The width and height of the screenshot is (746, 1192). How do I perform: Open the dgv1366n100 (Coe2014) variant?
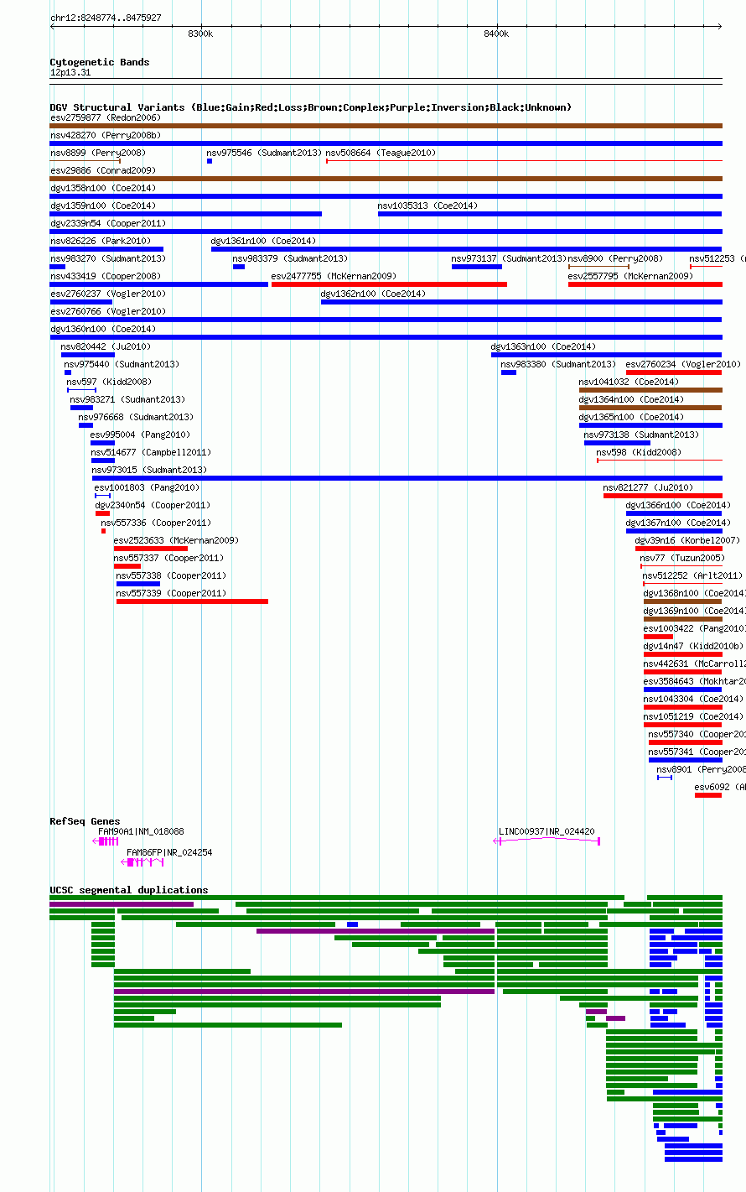pyautogui.click(x=678, y=505)
